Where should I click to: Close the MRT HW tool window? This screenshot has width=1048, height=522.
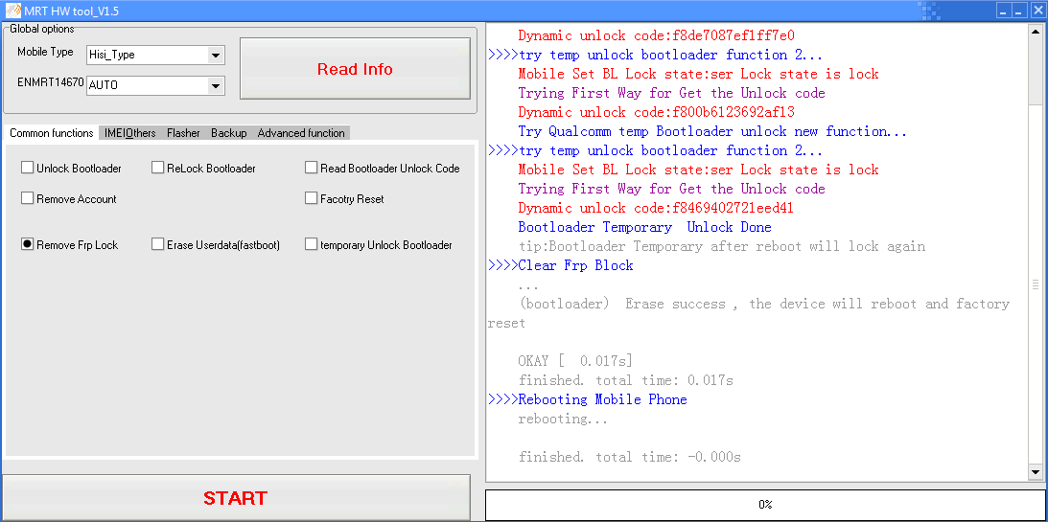[x=1036, y=11]
